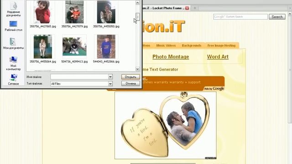Viewport: 292px width, 164px height.
Task: Click the Ads by Google label
Action: [214, 88]
